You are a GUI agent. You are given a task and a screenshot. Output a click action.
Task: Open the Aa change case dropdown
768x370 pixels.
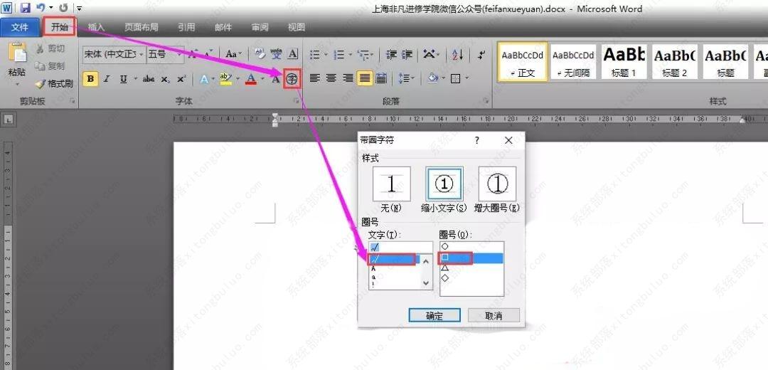coord(234,54)
